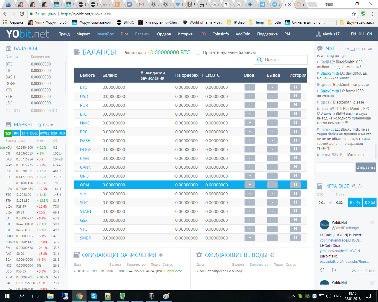Click the like heart icon on tweet
Screen dimensions: 378x302
322,270
